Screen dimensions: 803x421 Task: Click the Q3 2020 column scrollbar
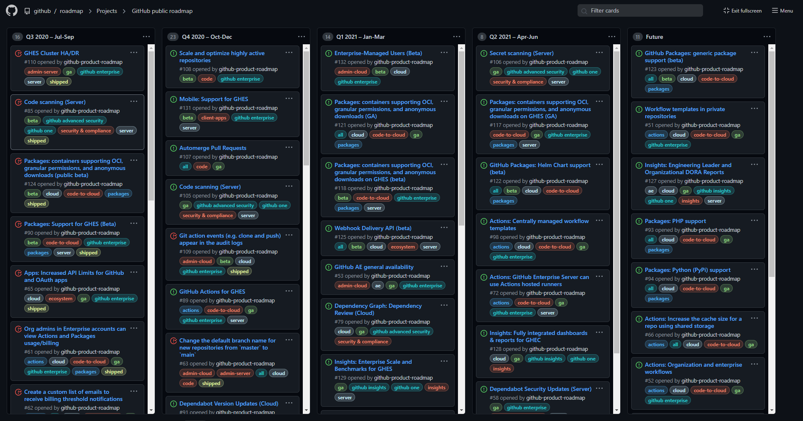coord(151,125)
